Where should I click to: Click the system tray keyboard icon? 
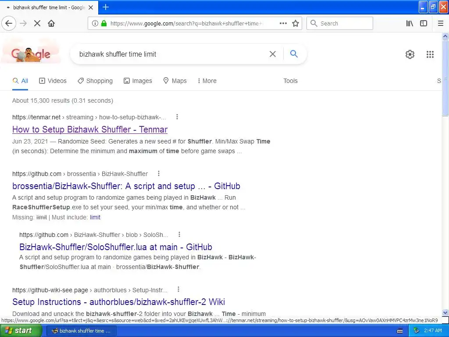pyautogui.click(x=400, y=331)
